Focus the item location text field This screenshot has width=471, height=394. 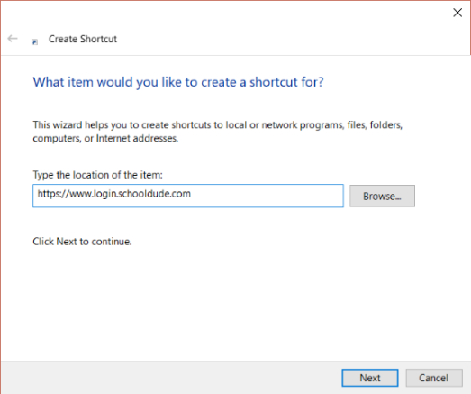(x=188, y=196)
